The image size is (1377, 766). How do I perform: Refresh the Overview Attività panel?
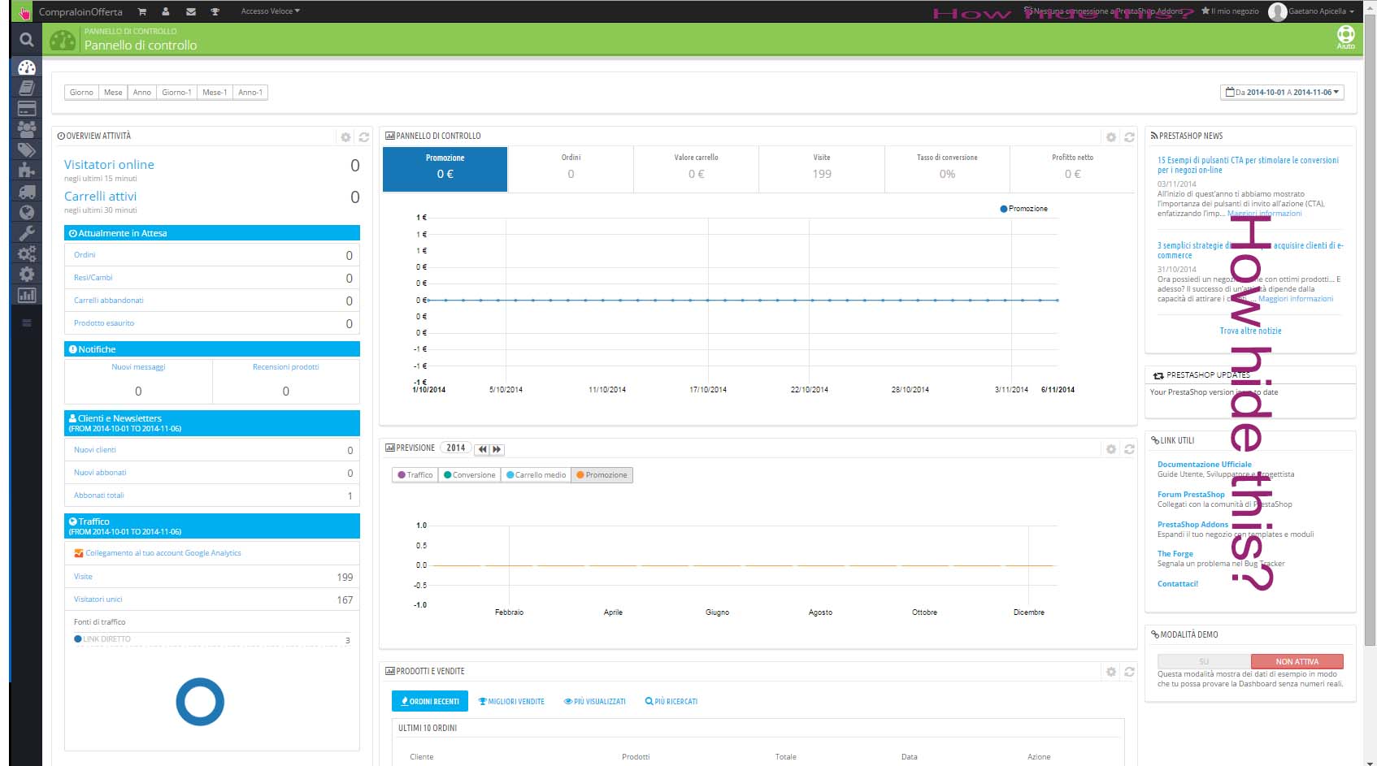pyautogui.click(x=364, y=137)
